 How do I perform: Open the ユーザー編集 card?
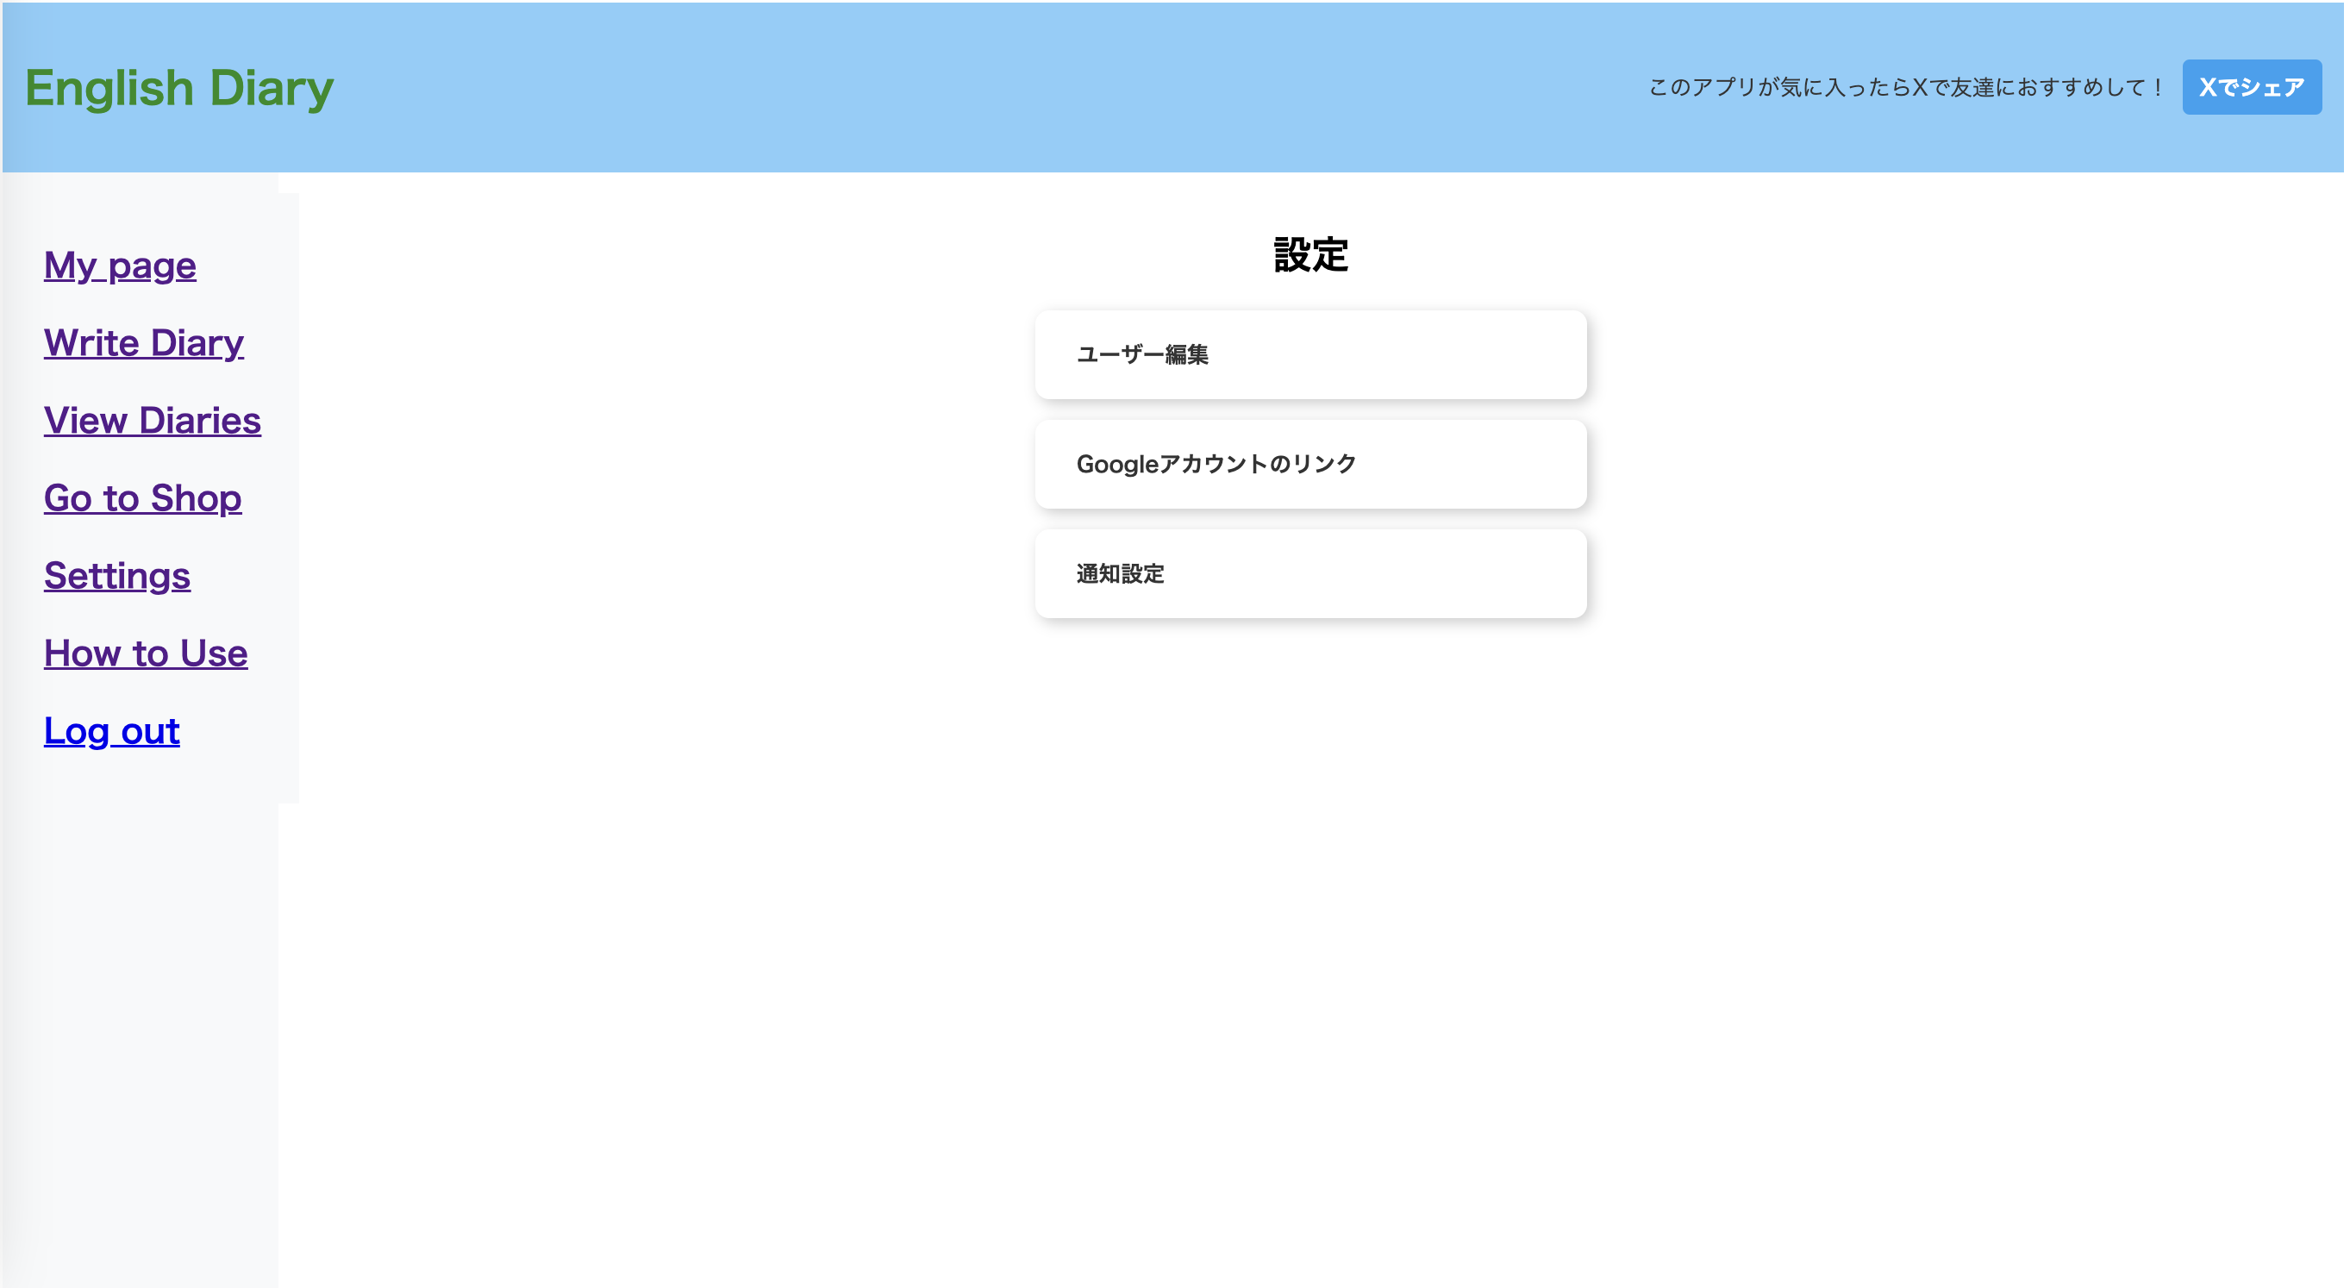coord(1142,355)
